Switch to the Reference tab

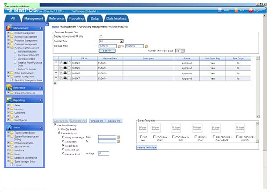tap(56, 19)
